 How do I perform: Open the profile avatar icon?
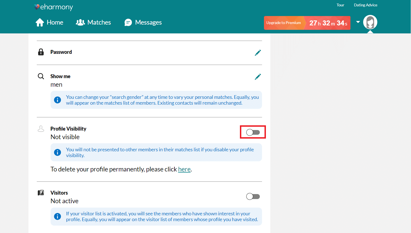point(370,22)
